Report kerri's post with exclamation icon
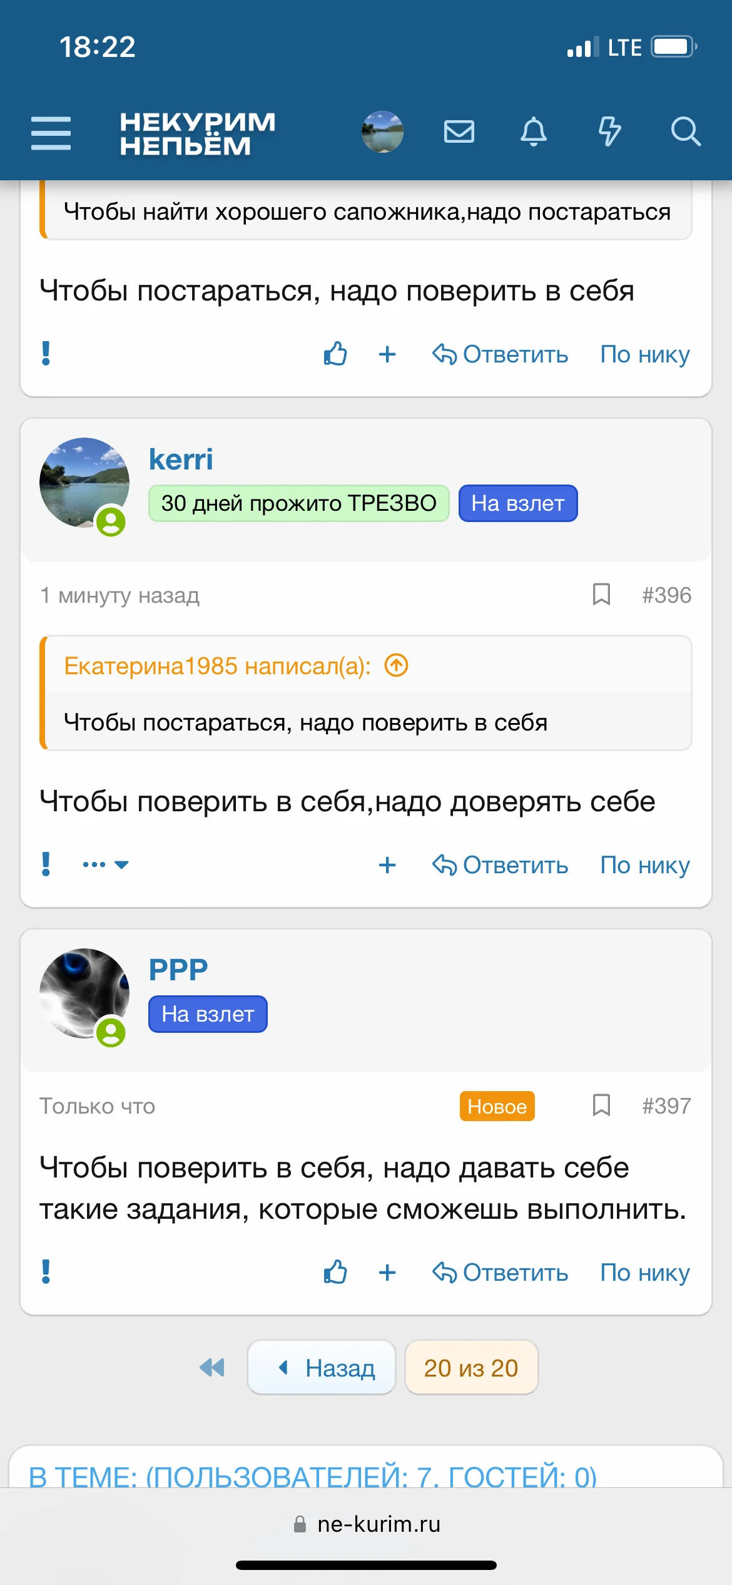The height and width of the screenshot is (1585, 732). coord(46,864)
